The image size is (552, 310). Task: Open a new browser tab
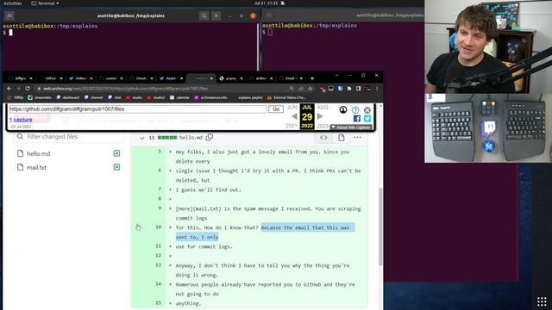pos(312,78)
